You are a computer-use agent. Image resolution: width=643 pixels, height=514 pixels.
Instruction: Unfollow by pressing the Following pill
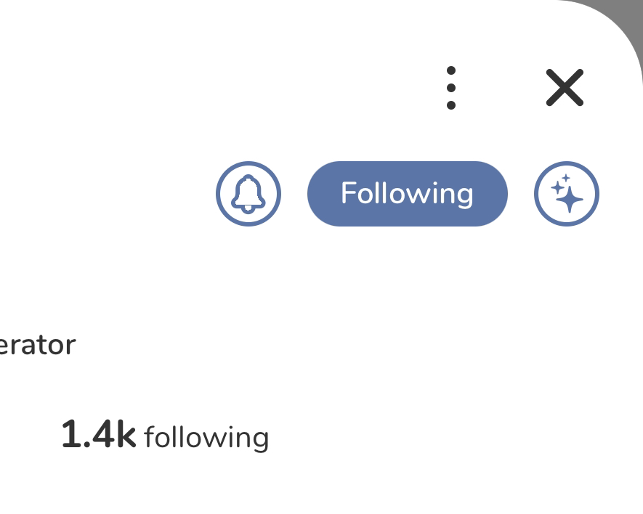407,194
